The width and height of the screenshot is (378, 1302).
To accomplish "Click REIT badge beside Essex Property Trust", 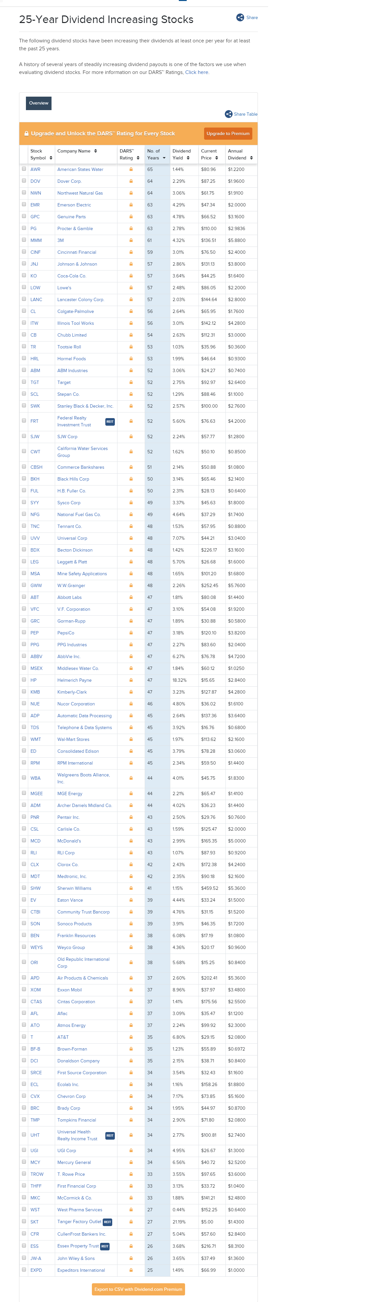I will coord(105,1246).
